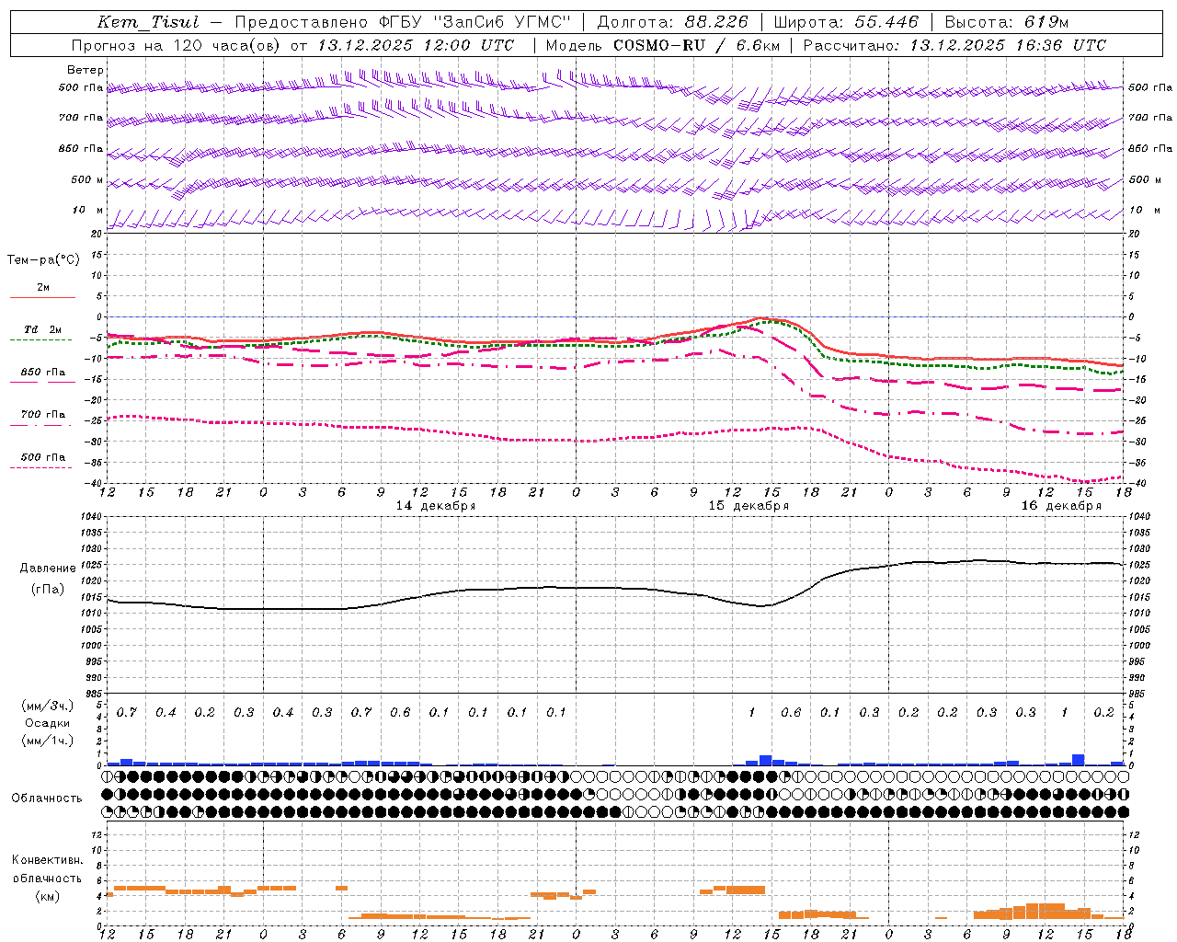
Task: Click the tallest blue precipitation bar near 15 on 16 декабря
Action: (x=1079, y=760)
